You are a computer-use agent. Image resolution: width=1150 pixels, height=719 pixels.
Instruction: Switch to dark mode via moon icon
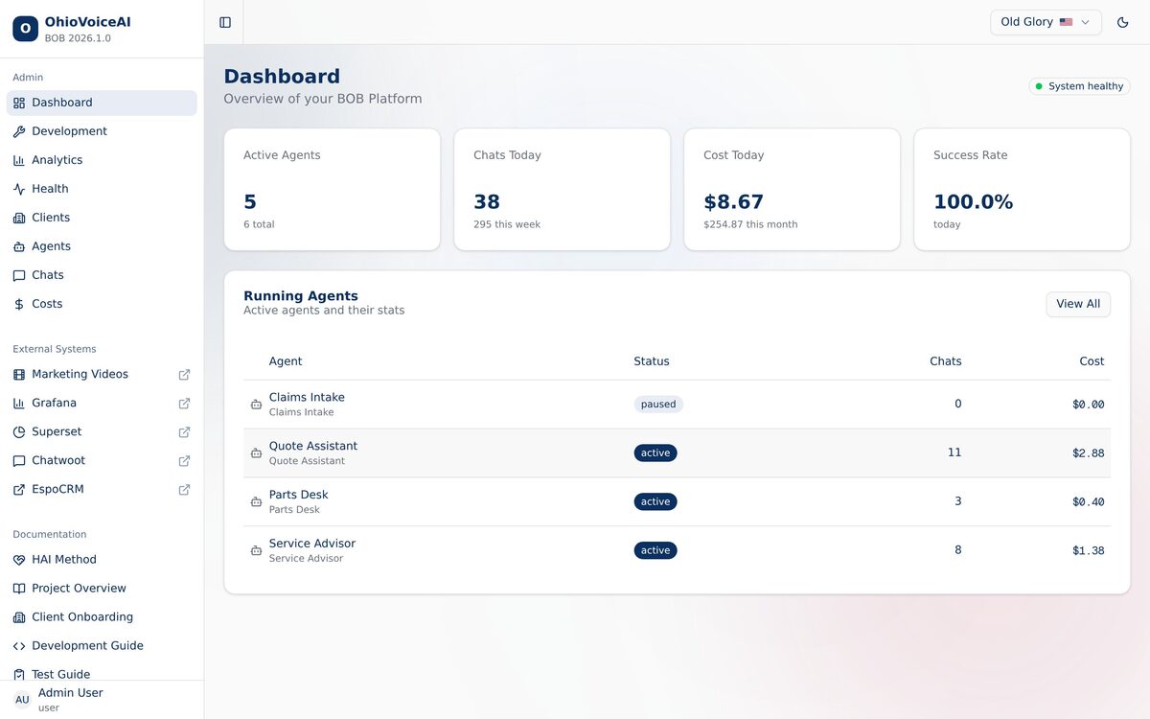pyautogui.click(x=1123, y=22)
